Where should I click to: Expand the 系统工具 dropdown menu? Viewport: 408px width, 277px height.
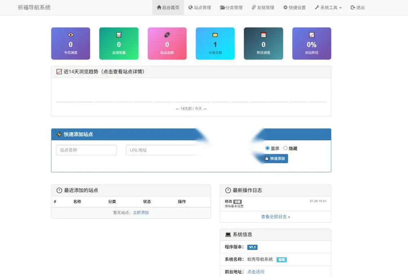coord(328,7)
